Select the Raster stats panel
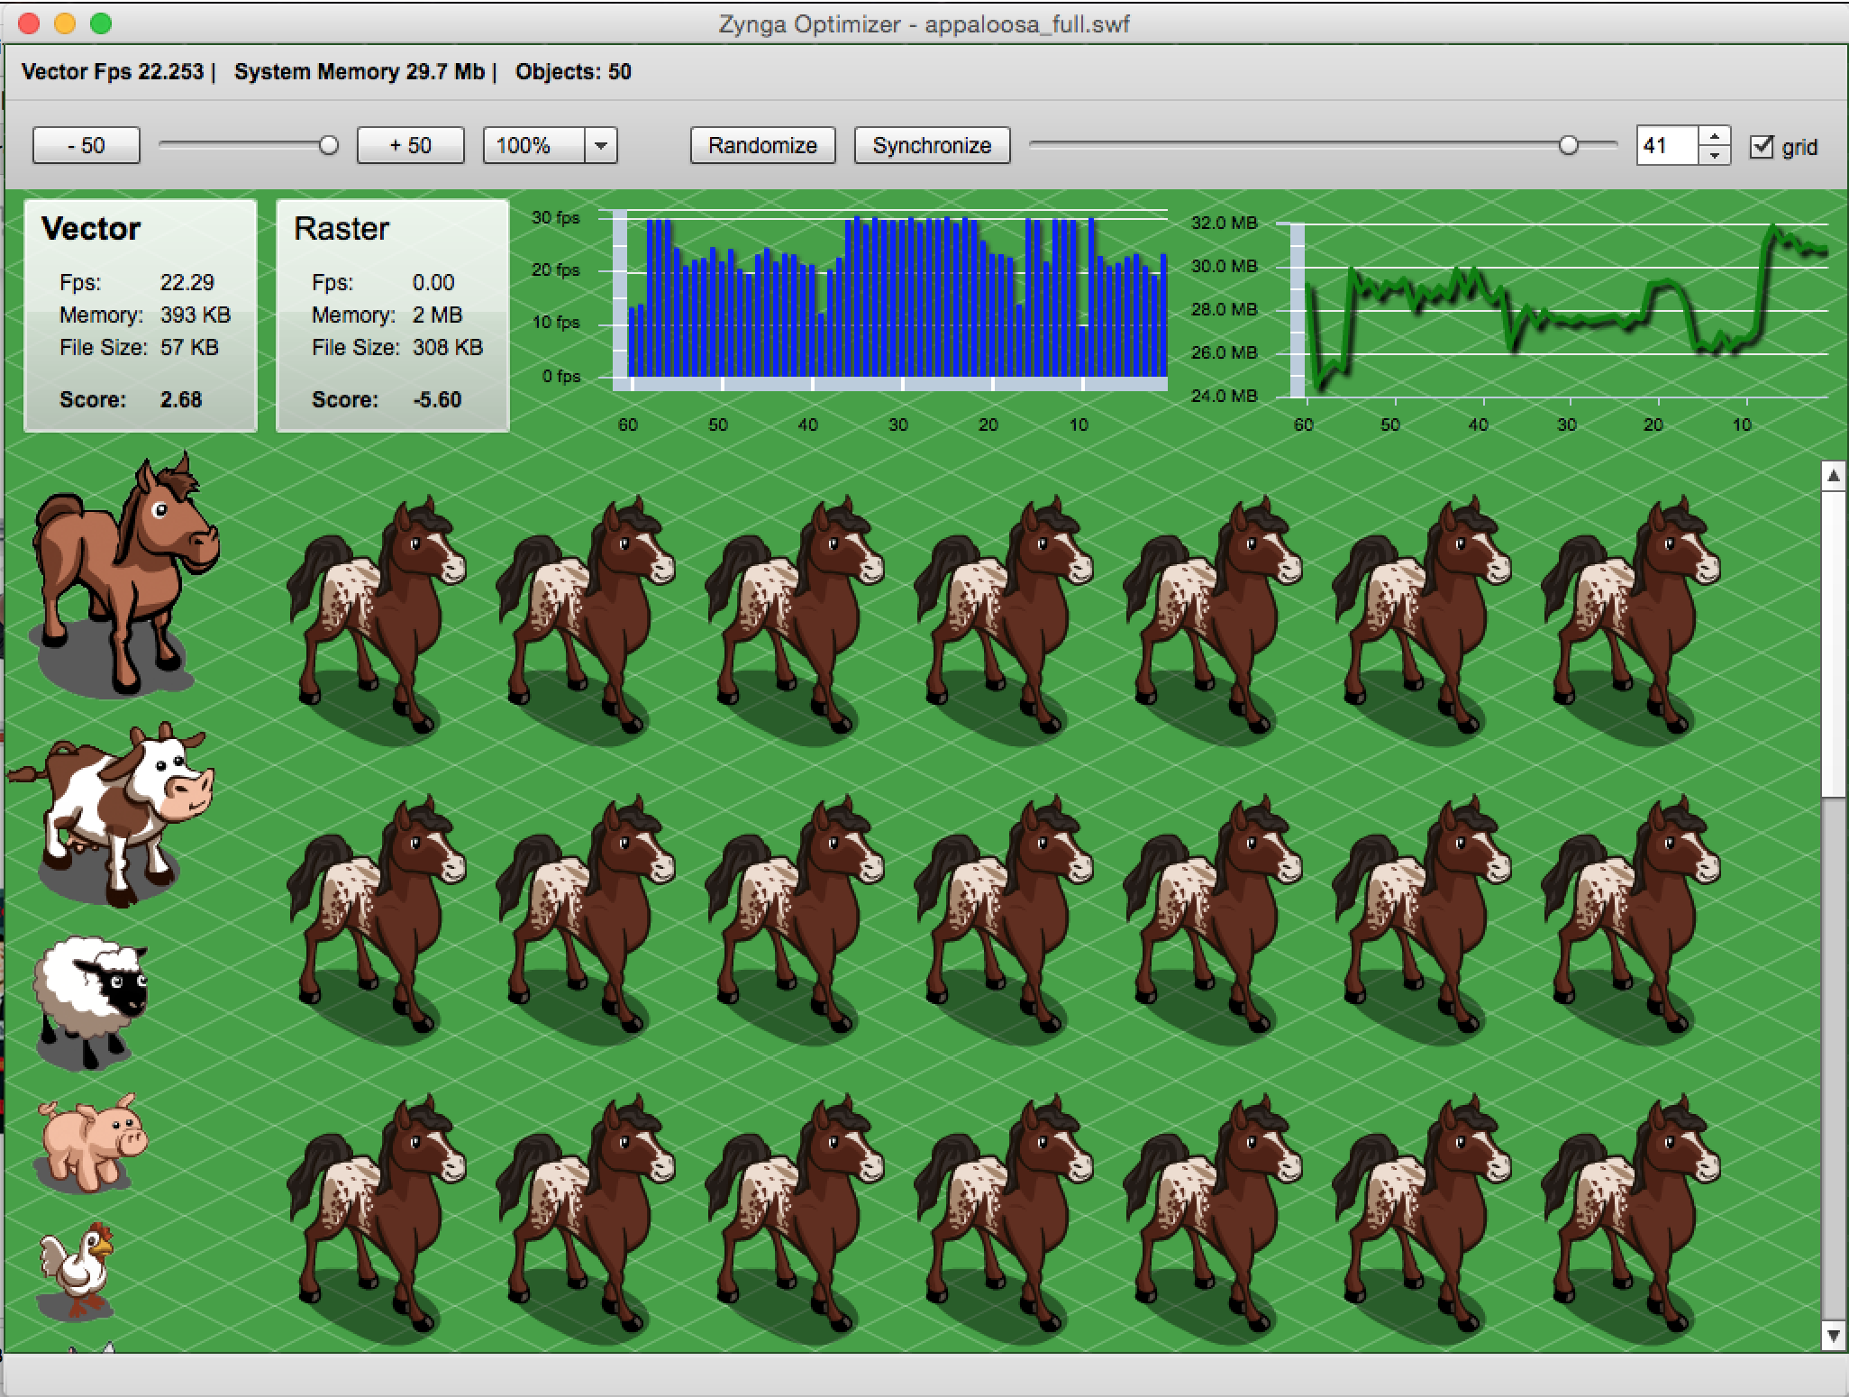The width and height of the screenshot is (1849, 1397). (393, 315)
